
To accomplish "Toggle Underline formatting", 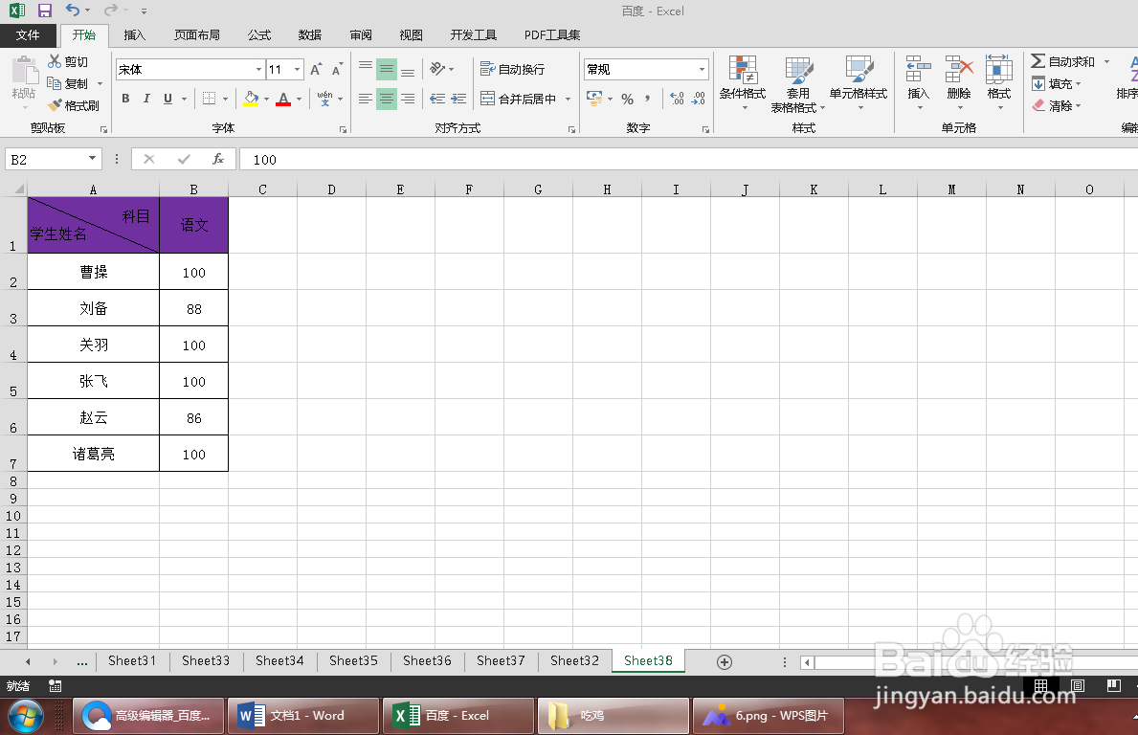I will tap(167, 98).
